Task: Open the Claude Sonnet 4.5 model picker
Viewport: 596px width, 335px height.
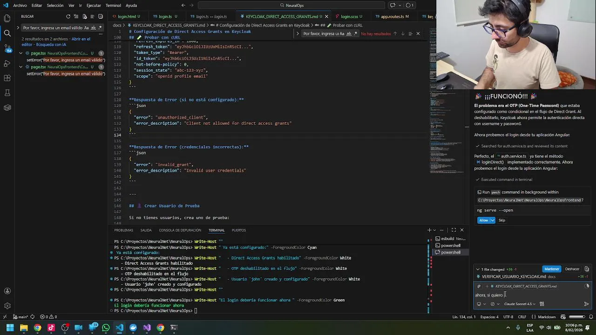Action: point(520,304)
